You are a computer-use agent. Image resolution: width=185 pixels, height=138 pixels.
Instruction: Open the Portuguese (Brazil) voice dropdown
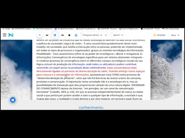[x=95, y=35]
